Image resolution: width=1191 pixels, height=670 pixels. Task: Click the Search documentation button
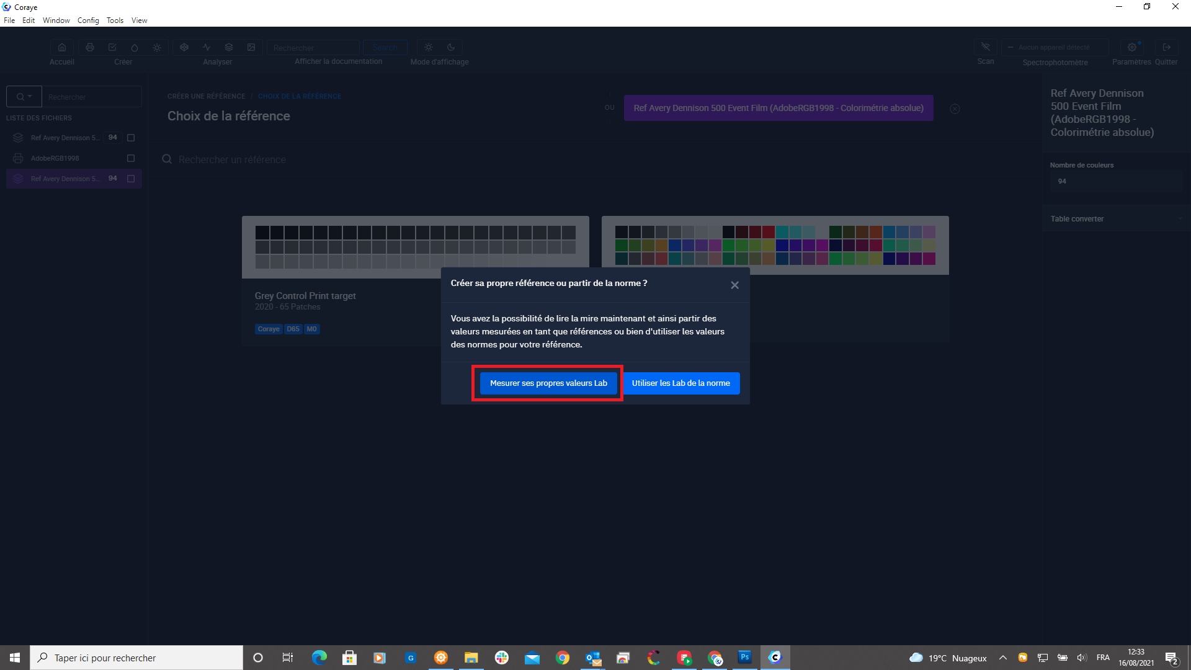385,47
